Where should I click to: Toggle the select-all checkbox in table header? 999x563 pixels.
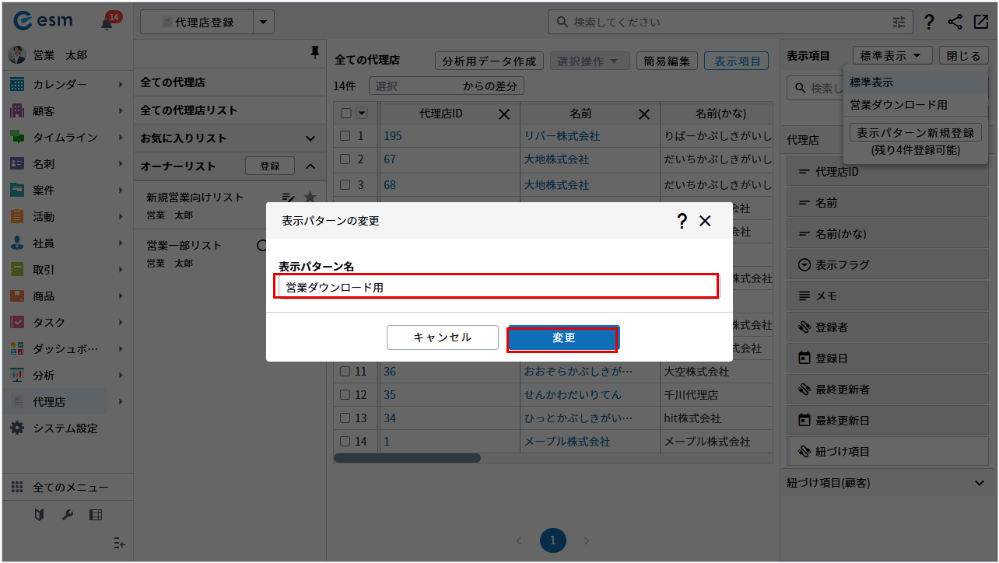point(346,114)
